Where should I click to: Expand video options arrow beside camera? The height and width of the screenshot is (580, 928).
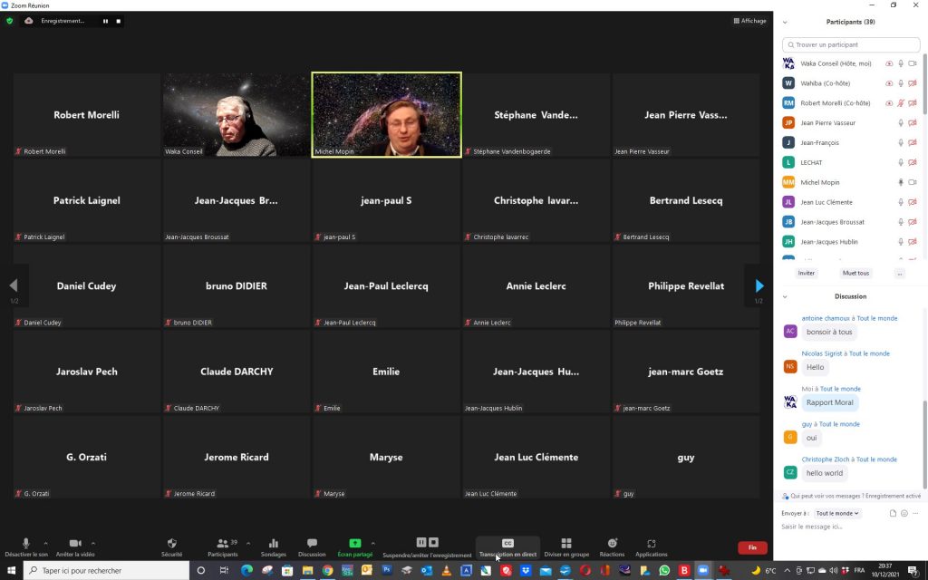(x=93, y=543)
